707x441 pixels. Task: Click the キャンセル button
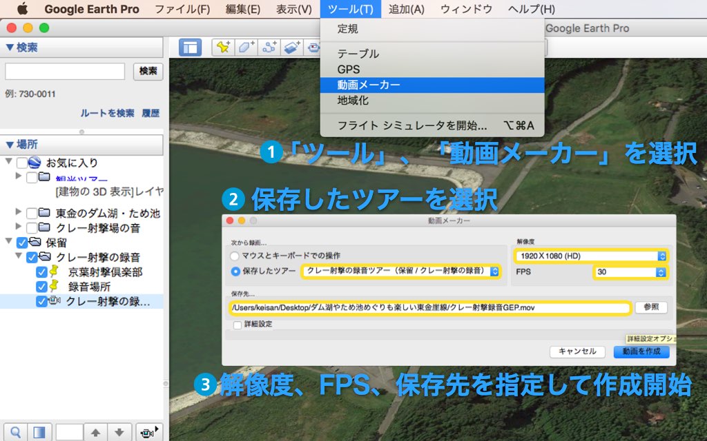tap(577, 351)
